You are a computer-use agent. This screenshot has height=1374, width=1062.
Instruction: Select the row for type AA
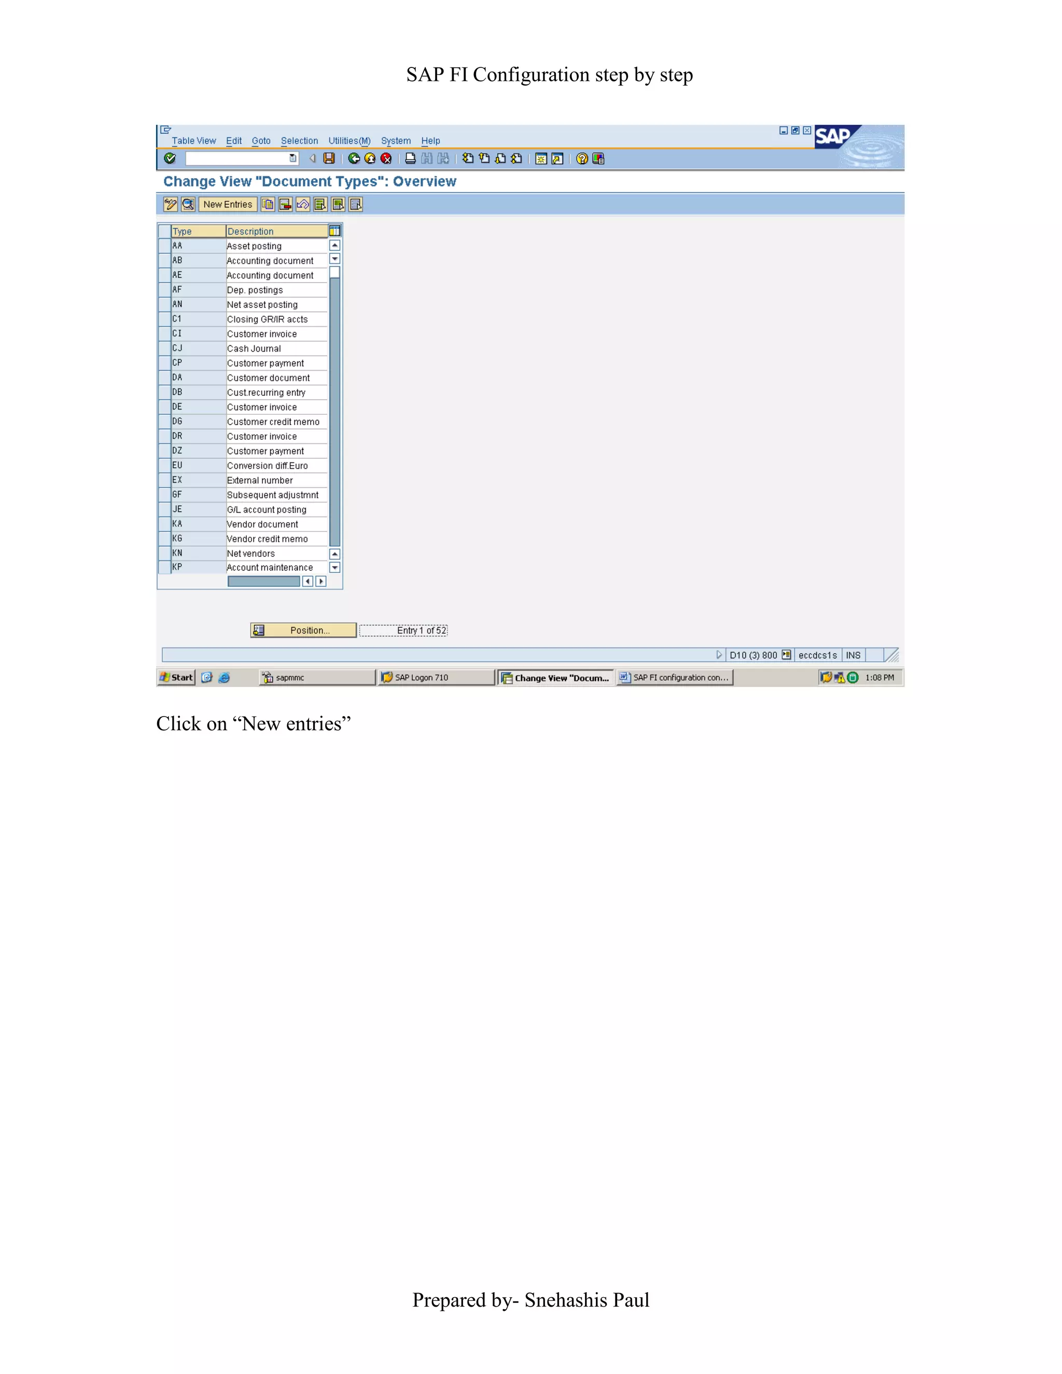click(x=165, y=246)
